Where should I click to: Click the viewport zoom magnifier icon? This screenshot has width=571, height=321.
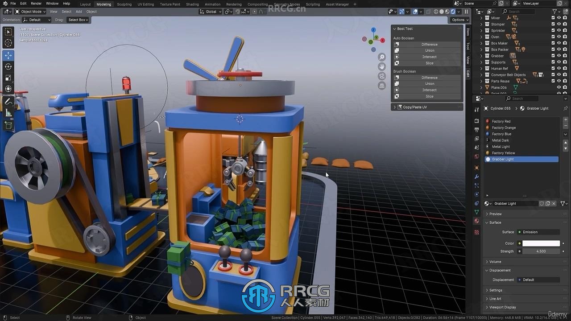click(x=382, y=57)
